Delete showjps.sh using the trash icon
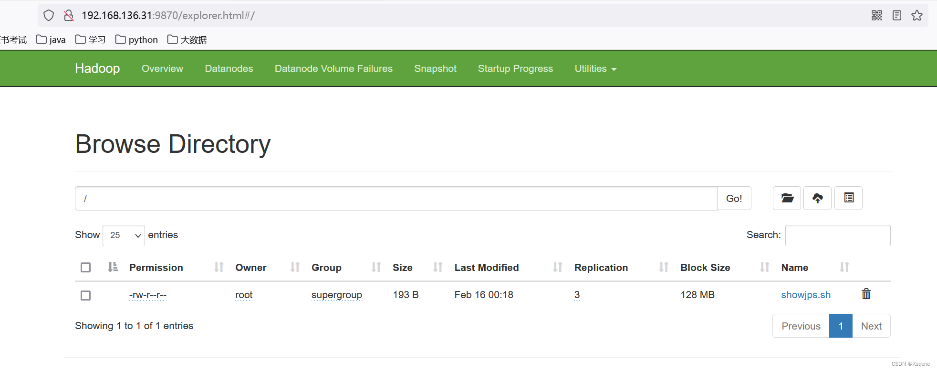This screenshot has height=371, width=937. pos(866,294)
